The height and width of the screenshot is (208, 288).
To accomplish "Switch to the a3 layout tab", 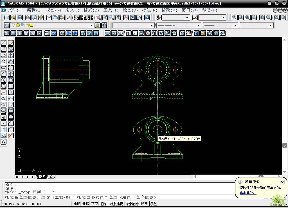I will pyautogui.click(x=51, y=177).
